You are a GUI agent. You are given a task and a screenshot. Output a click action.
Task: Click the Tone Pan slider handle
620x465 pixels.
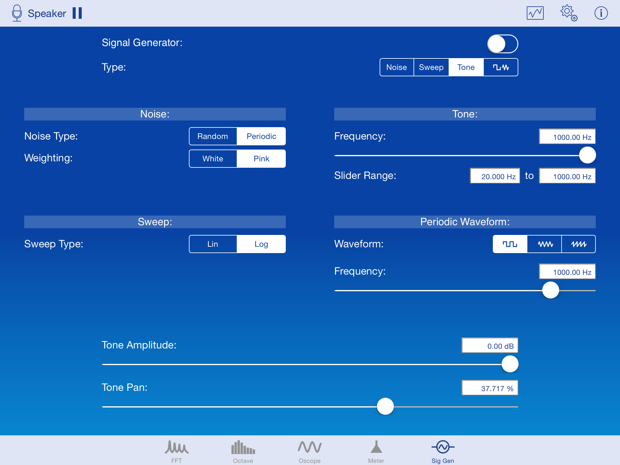tap(385, 406)
